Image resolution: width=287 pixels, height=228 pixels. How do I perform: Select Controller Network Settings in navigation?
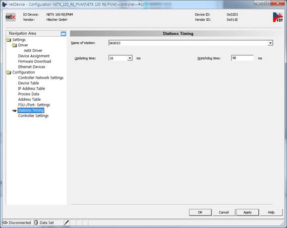(x=41, y=78)
